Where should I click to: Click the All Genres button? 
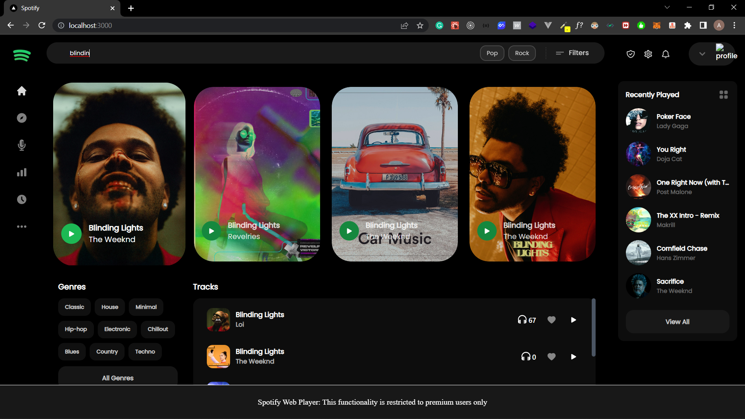coord(118,378)
